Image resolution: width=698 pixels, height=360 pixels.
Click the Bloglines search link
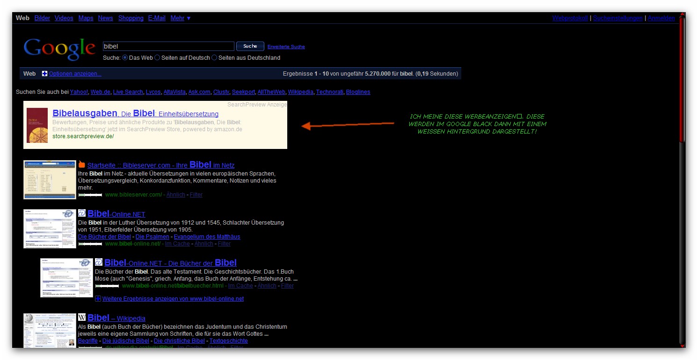358,92
